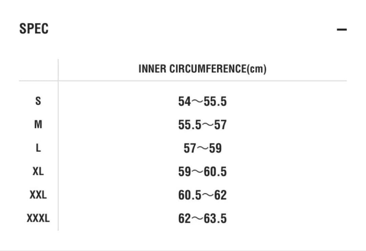Select the L size row label
The width and height of the screenshot is (366, 251).
tap(38, 148)
